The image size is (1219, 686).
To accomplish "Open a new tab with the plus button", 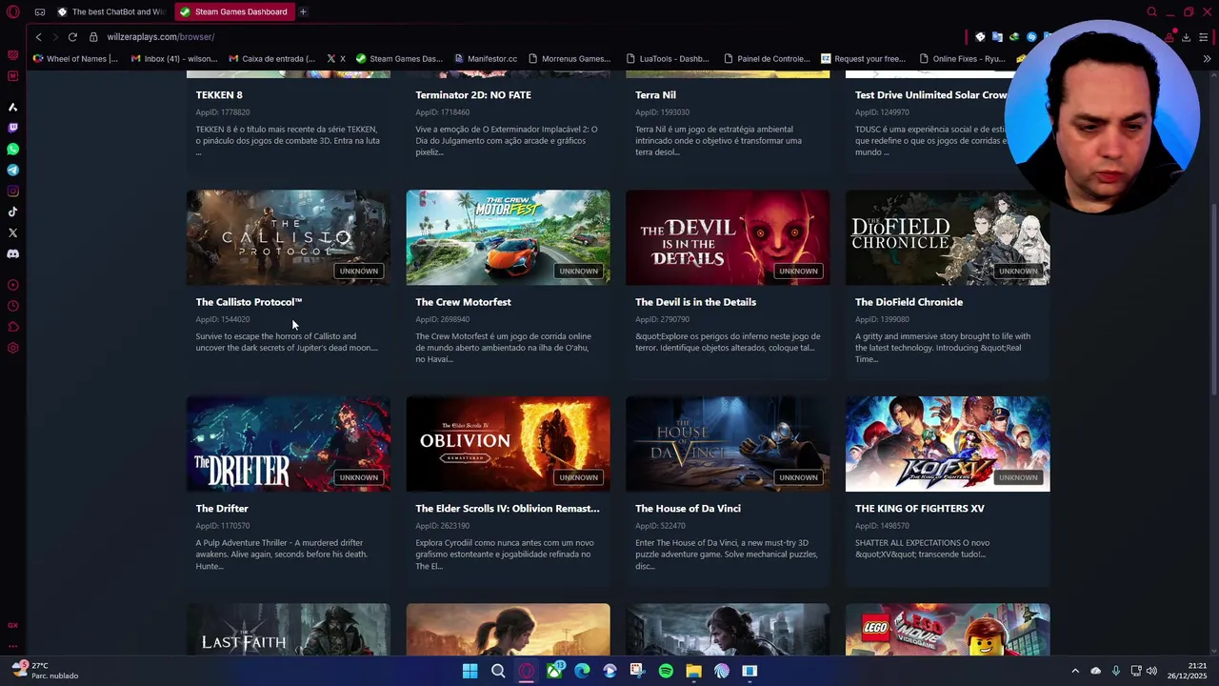I will coord(303,11).
